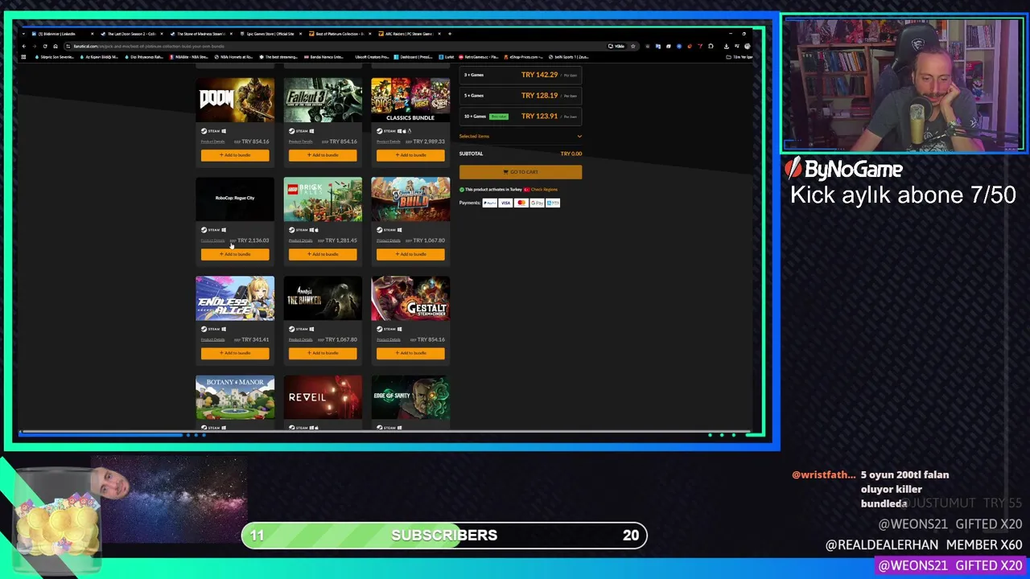
Task: Click the Steam icon under Classics Bundle
Action: 380,130
